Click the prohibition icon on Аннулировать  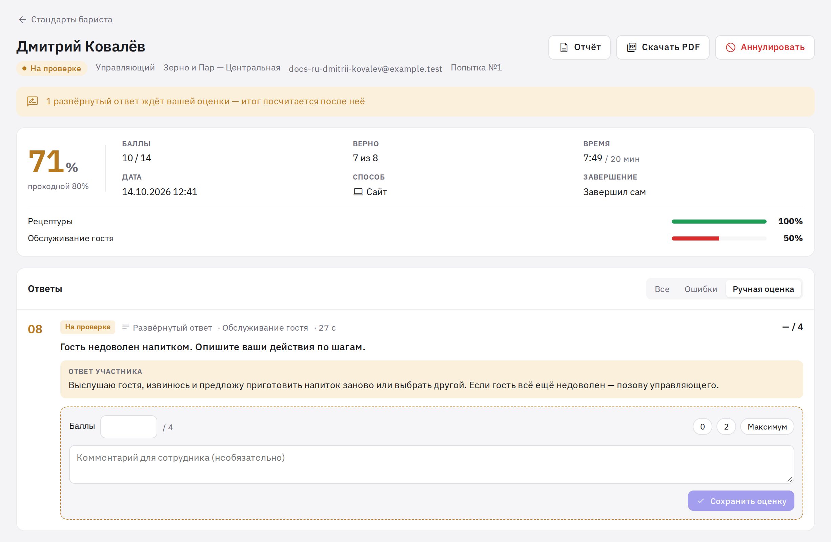tap(730, 47)
